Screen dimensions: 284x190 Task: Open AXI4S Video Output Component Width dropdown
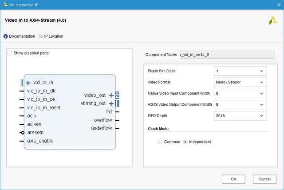click(240, 105)
